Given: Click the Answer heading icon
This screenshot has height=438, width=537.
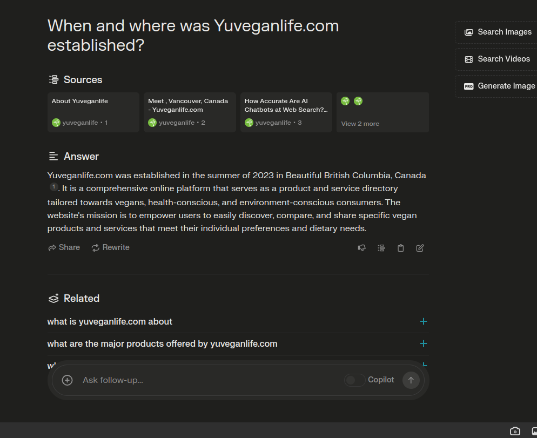Looking at the screenshot, I should [53, 156].
